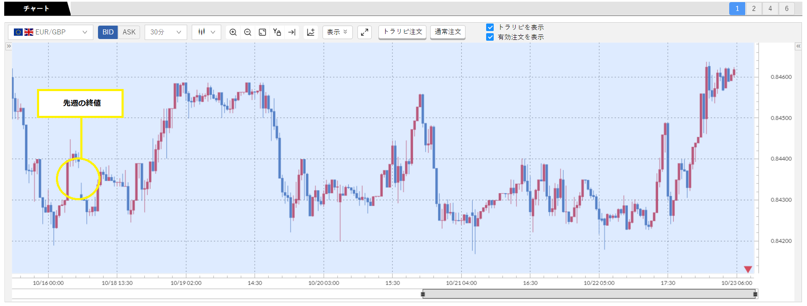This screenshot has width=807, height=306.
Task: Collapse the right side panel arrows
Action: pyautogui.click(x=798, y=46)
